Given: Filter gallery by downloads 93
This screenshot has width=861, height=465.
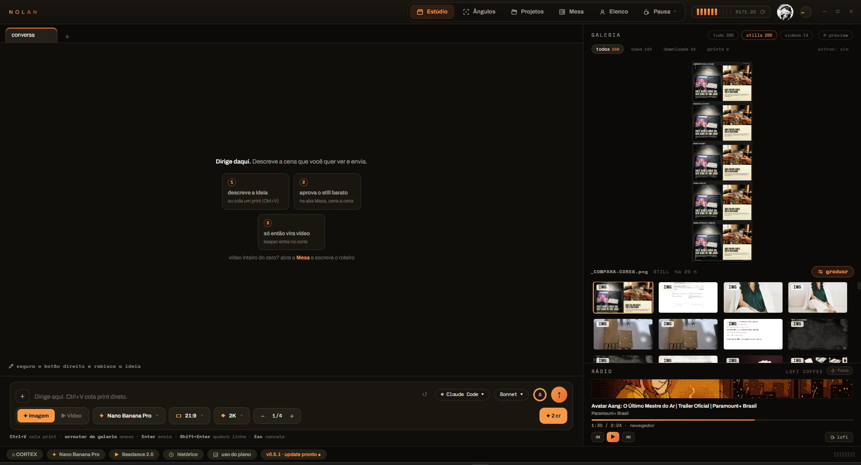Looking at the screenshot, I should point(679,49).
